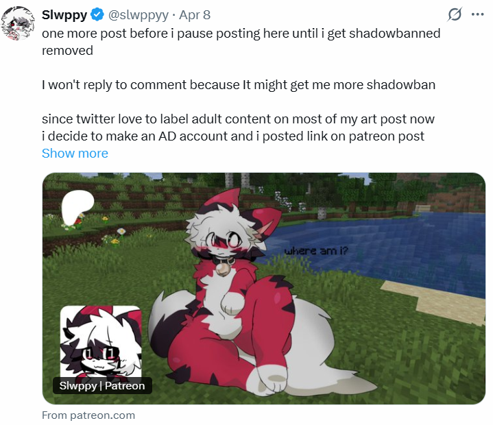Click the 'one more post before i pause' text
Image resolution: width=493 pixels, height=425 pixels.
241,34
